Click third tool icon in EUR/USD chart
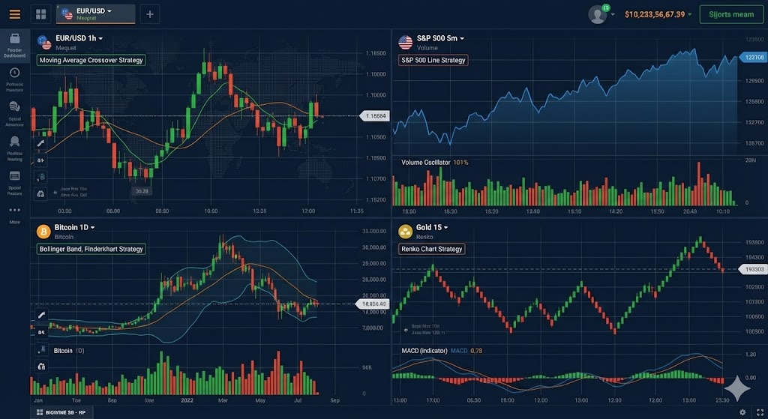Viewport: 768px width, 419px height. pyautogui.click(x=41, y=177)
